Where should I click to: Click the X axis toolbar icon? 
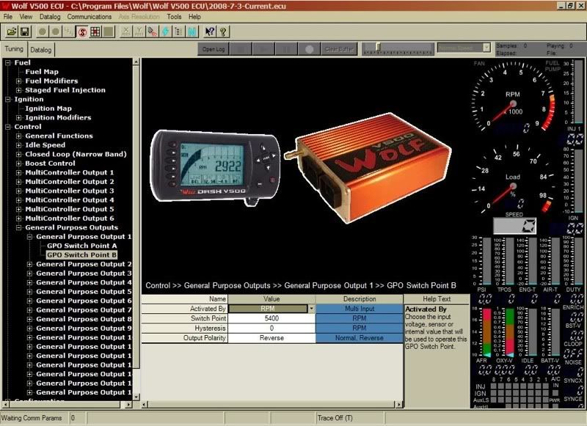[125, 32]
